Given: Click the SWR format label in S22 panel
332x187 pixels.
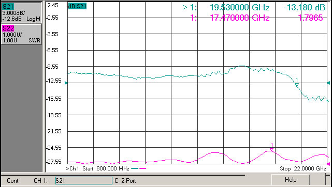Looking at the screenshot, I should (35, 40).
